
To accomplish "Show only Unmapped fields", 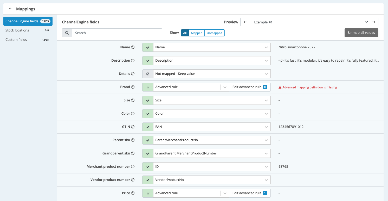I will (215, 33).
